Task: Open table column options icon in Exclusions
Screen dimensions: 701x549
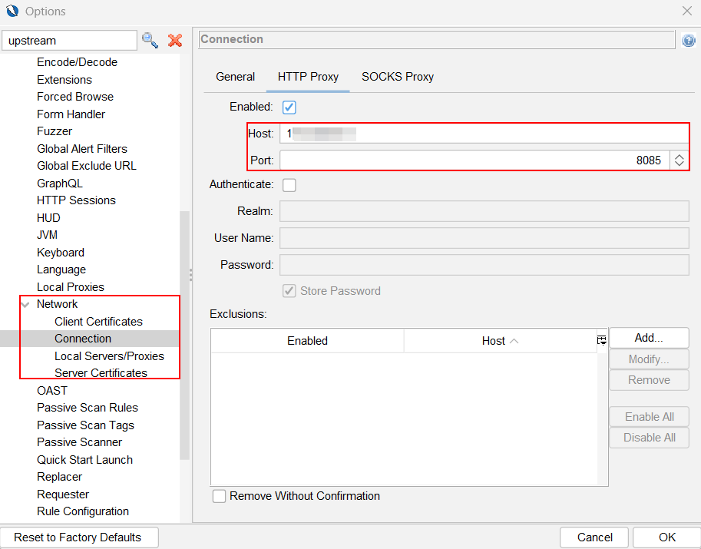Action: (602, 341)
